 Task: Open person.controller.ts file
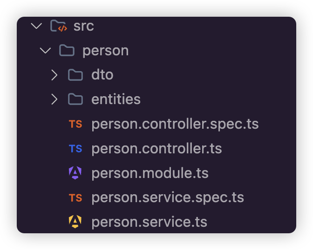(156, 149)
